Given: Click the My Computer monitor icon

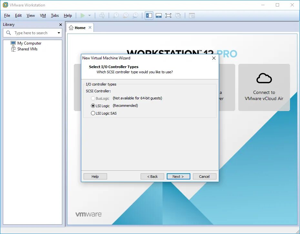Looking at the screenshot, I should (13, 43).
